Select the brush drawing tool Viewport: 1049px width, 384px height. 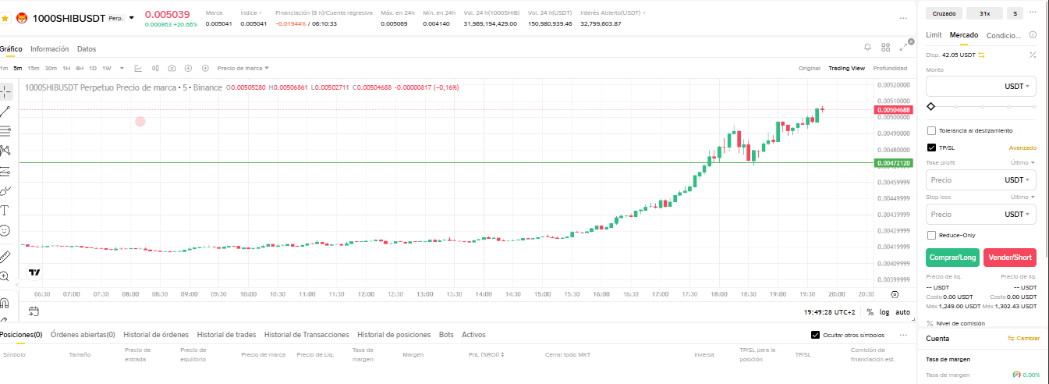click(5, 190)
